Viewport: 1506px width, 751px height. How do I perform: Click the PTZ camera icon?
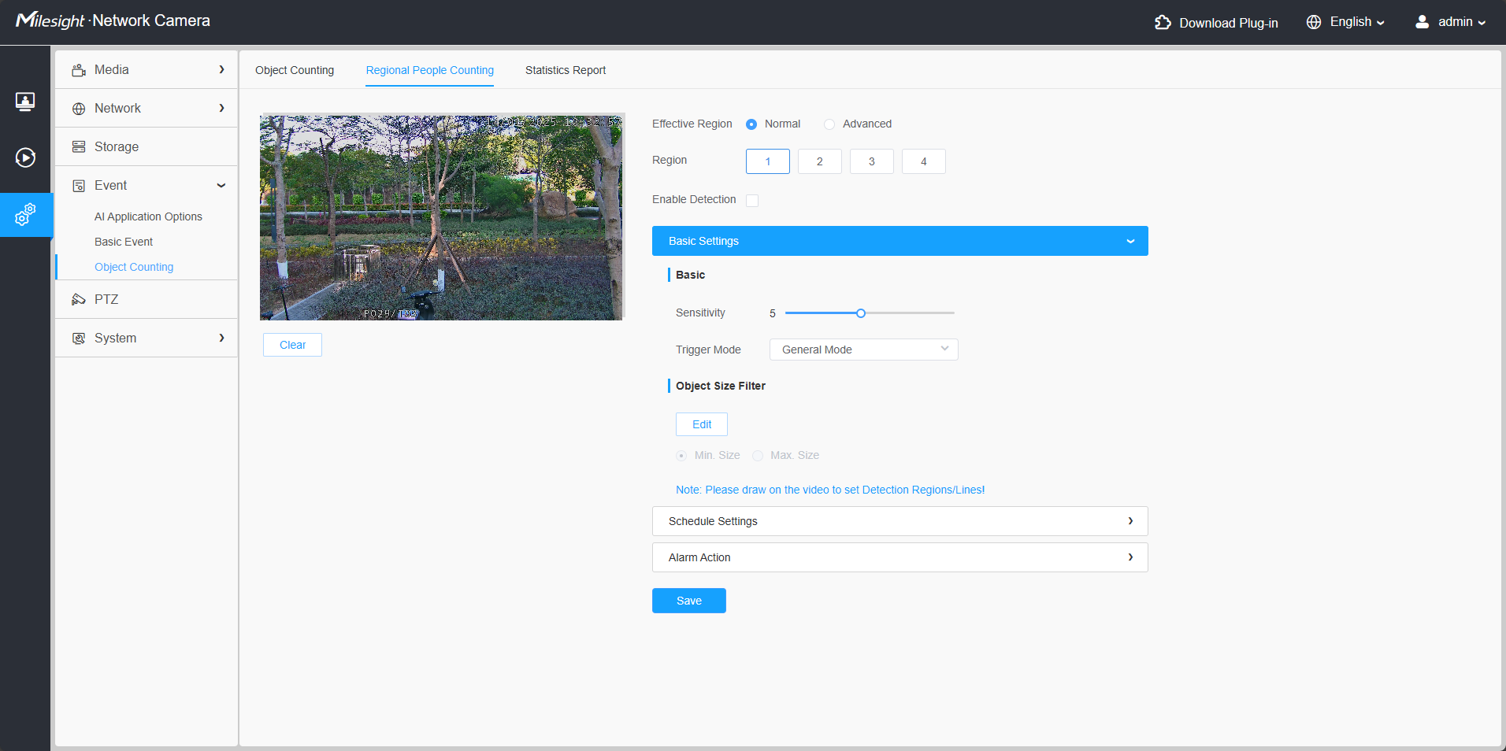point(79,300)
